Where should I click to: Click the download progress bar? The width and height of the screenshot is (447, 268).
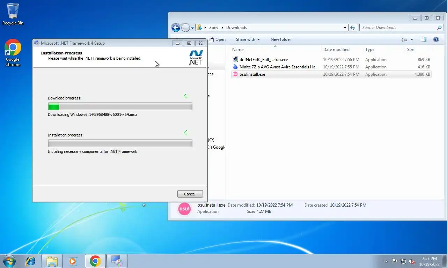click(x=120, y=106)
